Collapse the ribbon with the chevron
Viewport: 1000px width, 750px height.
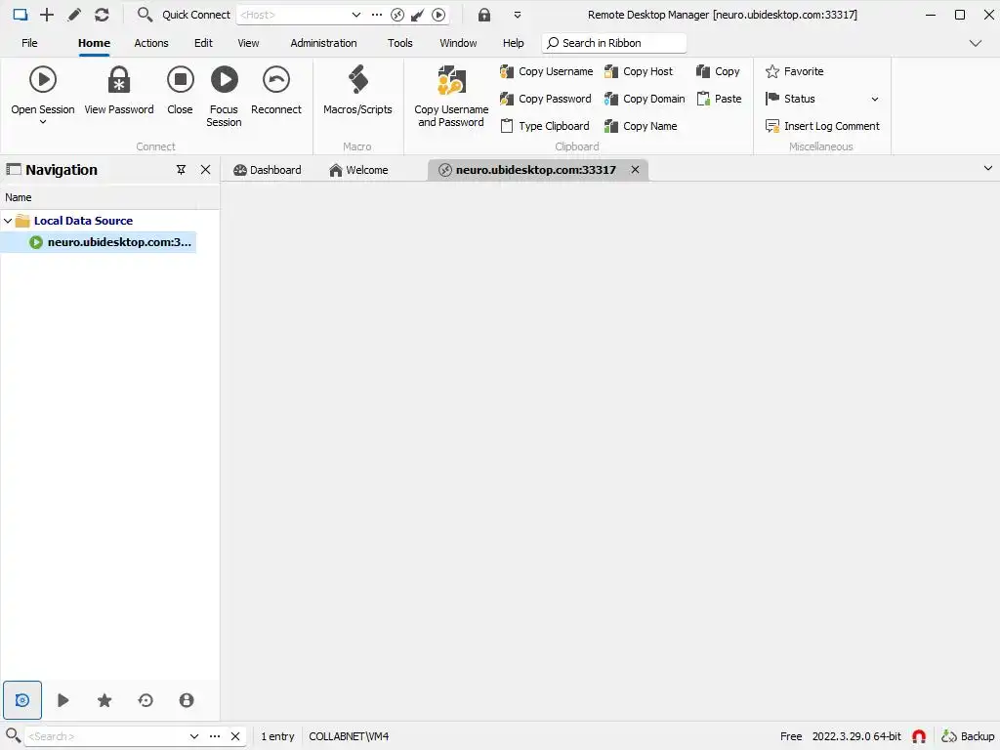(976, 43)
